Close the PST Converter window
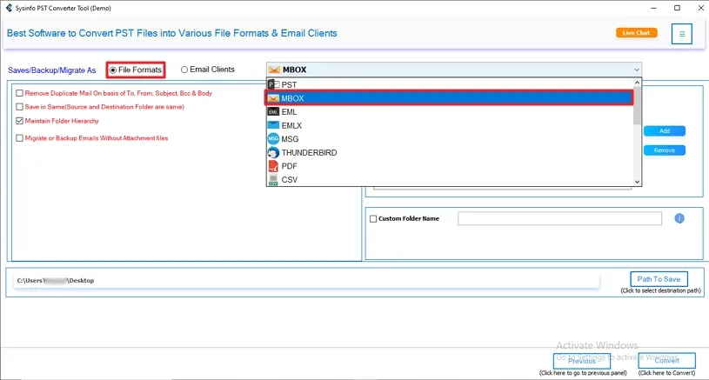The image size is (709, 380). [700, 8]
